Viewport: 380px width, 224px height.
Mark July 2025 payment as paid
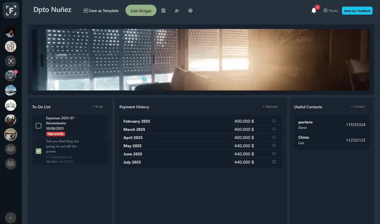tap(274, 162)
